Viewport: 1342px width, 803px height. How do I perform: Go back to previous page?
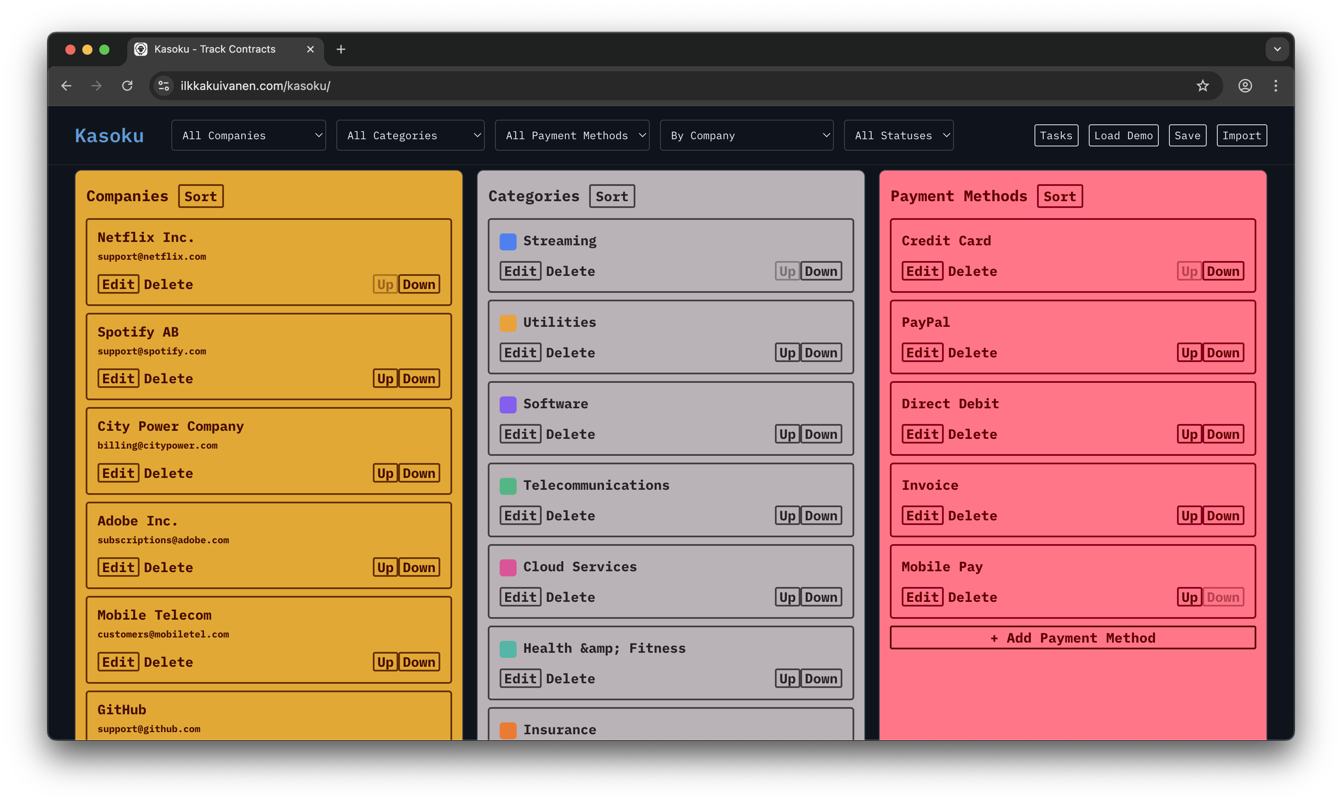point(67,85)
